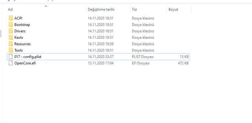Click the Dosya klasörü type for Drivers
Viewport: 252px width, 123px height.
143,31
